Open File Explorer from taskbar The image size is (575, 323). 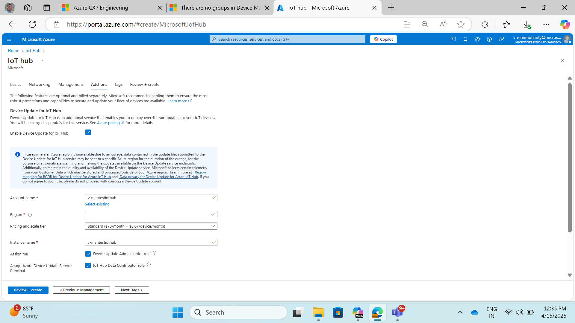(x=318, y=313)
